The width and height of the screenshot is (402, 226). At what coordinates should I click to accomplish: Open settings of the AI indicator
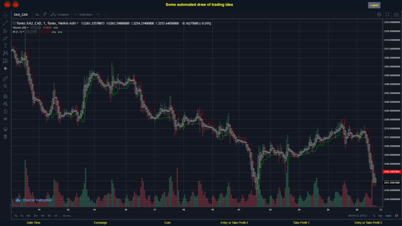pyautogui.click(x=31, y=32)
